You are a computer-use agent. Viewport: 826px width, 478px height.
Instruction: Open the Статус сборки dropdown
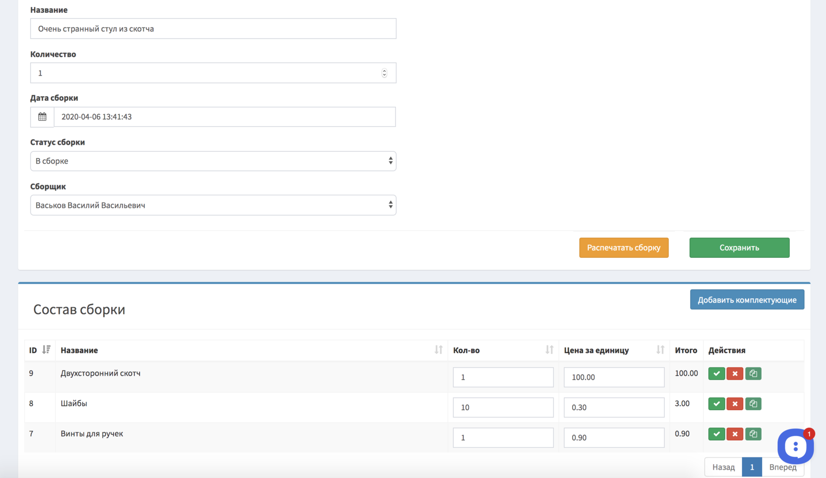213,161
